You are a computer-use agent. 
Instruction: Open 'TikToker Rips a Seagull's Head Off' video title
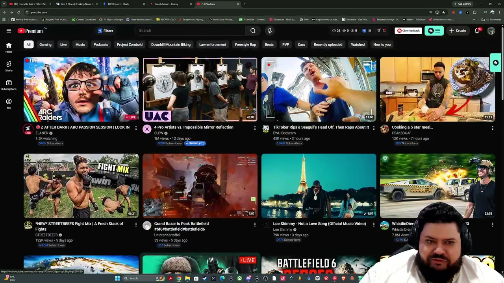321,127
